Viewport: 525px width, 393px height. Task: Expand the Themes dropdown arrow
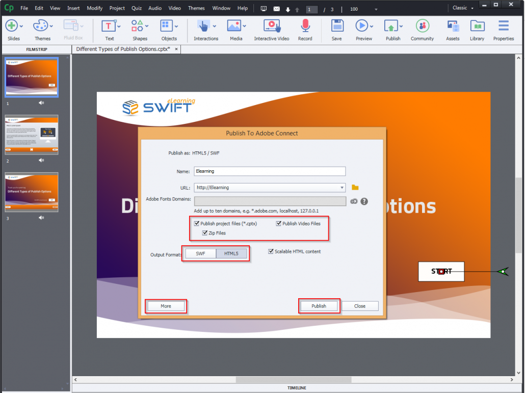click(x=51, y=26)
